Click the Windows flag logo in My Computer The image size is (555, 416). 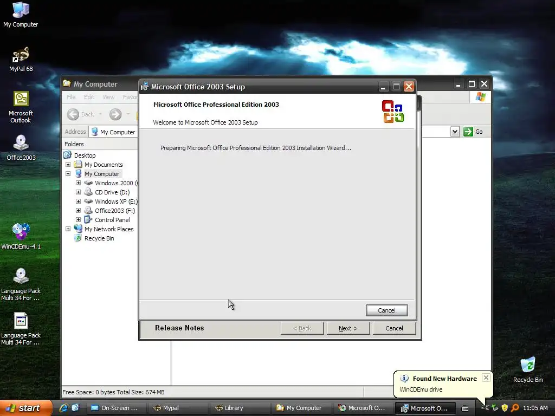[481, 97]
